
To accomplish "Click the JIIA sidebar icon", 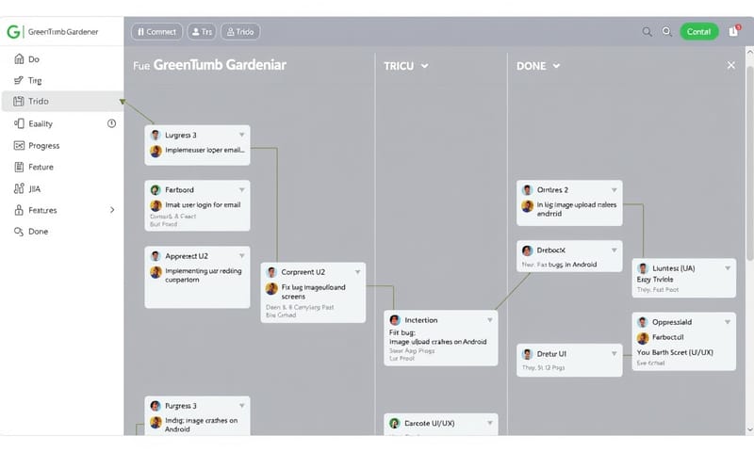I will click(20, 188).
